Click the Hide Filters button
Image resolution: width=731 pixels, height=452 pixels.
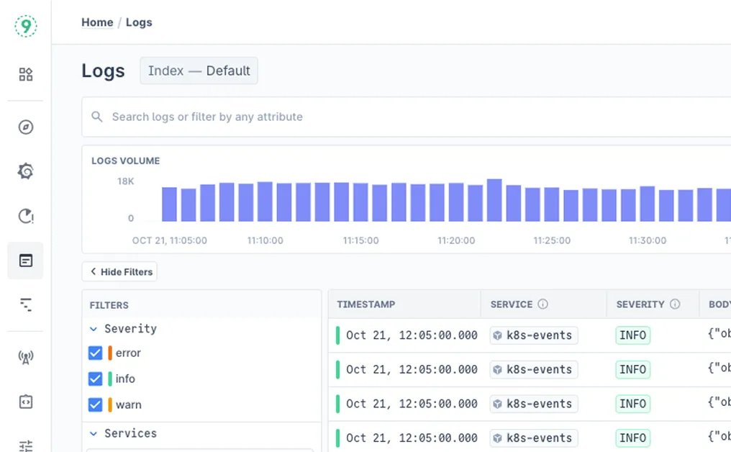click(119, 272)
